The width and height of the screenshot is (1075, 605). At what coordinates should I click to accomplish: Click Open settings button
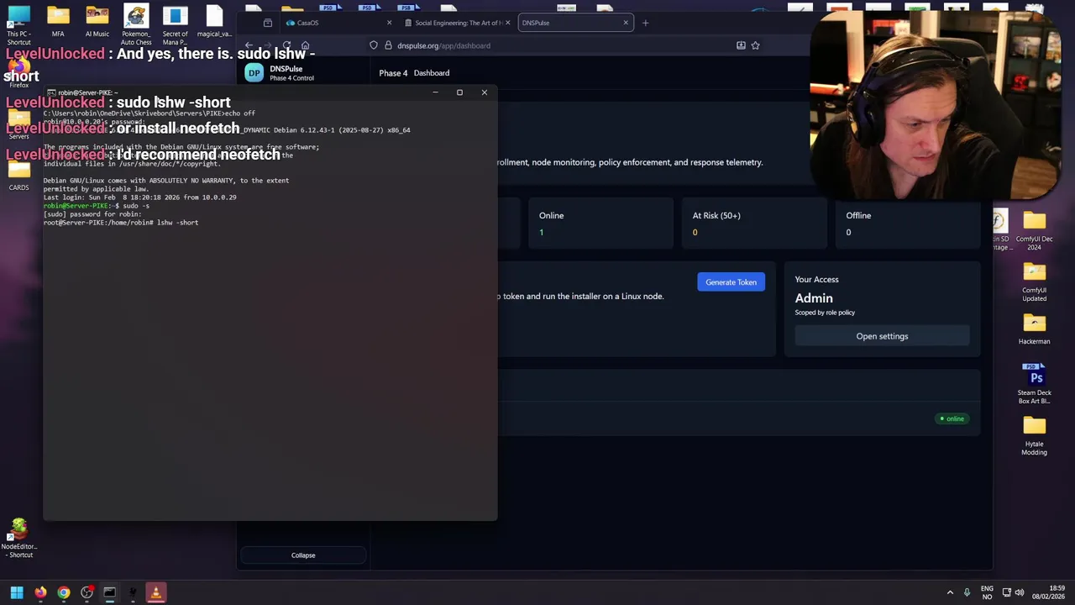pyautogui.click(x=882, y=336)
